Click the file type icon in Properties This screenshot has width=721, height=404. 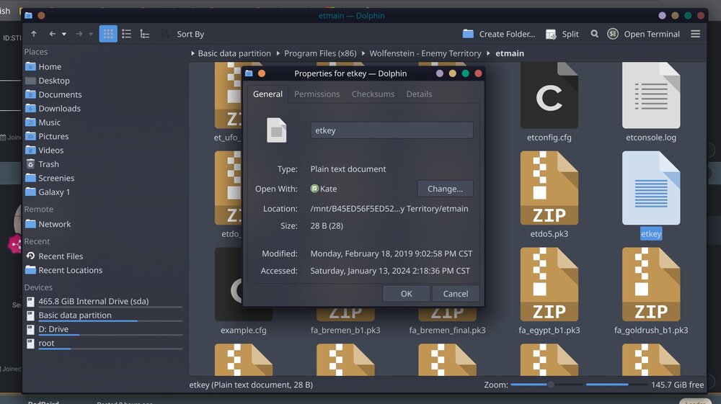click(276, 130)
